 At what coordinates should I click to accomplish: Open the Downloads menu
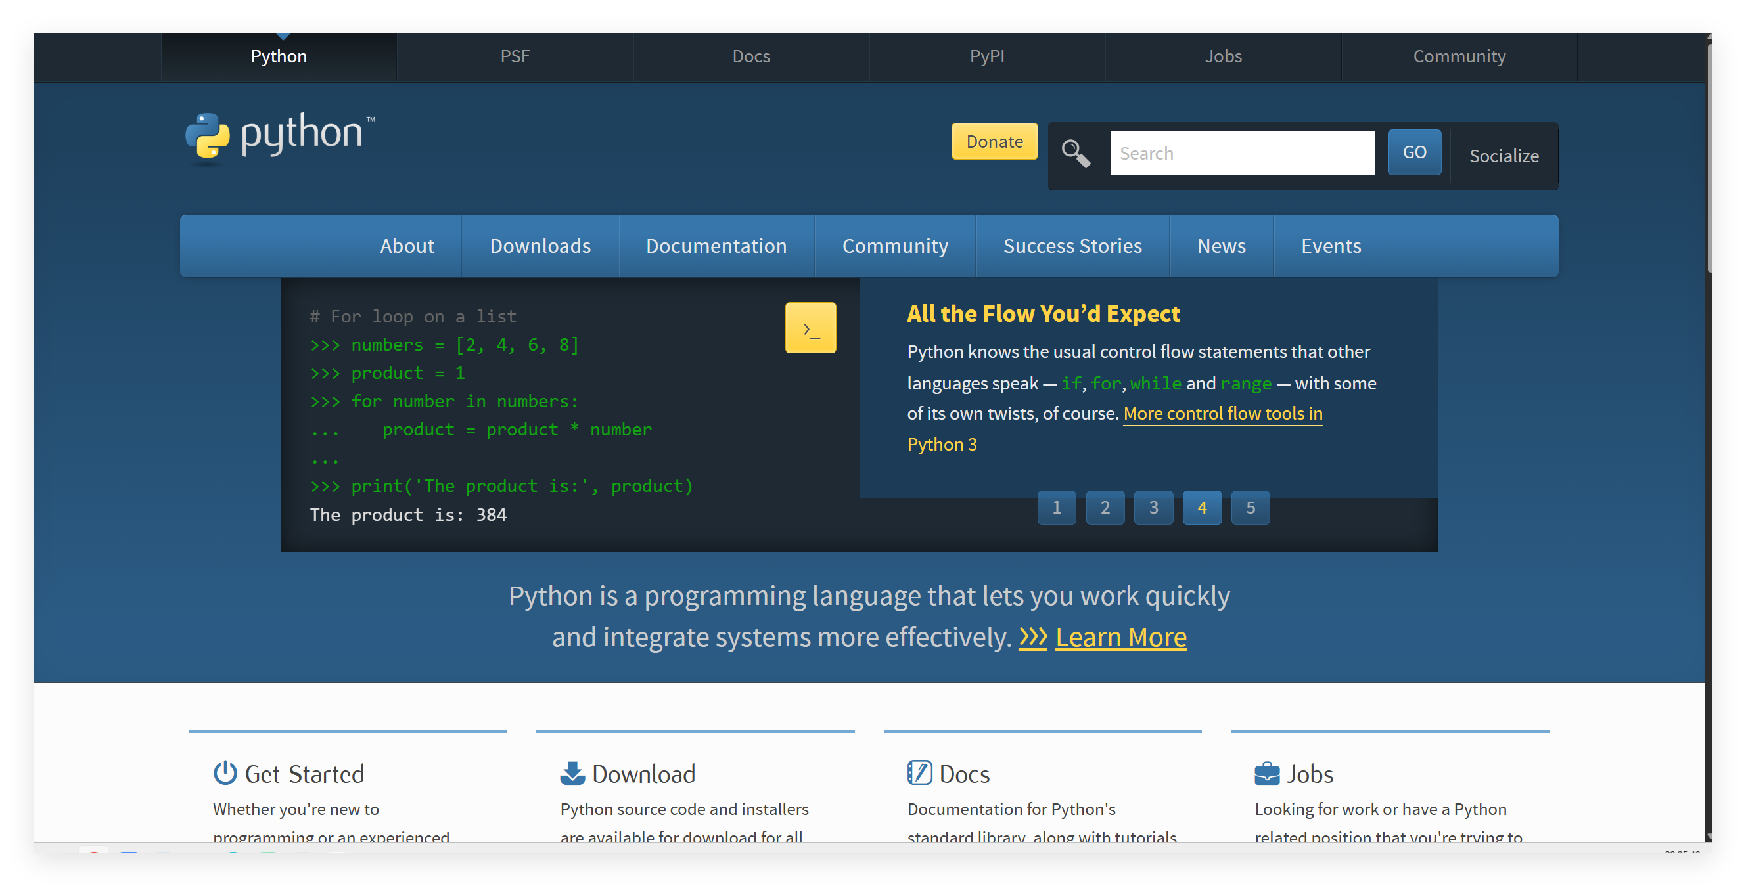pos(540,246)
